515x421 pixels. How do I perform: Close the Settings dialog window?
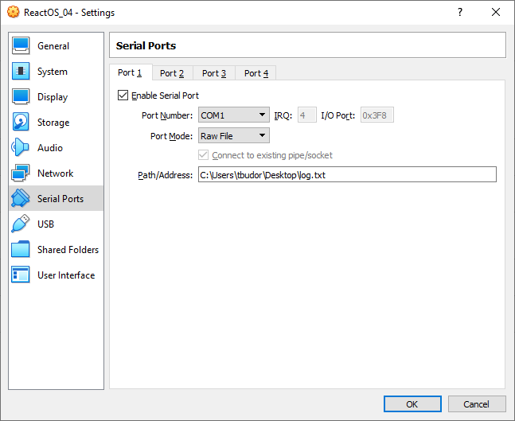(496, 12)
